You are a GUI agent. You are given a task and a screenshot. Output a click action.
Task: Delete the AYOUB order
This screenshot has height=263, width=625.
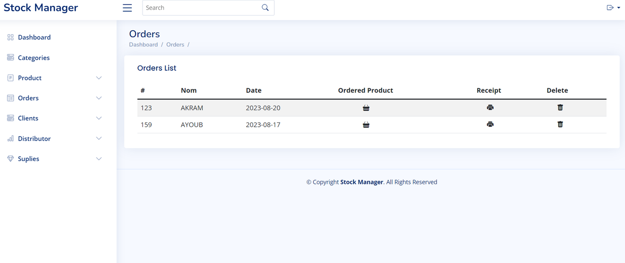tap(560, 124)
